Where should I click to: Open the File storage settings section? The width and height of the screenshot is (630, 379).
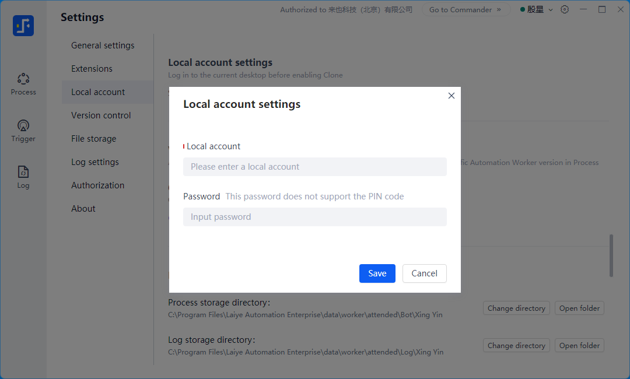tap(93, 139)
